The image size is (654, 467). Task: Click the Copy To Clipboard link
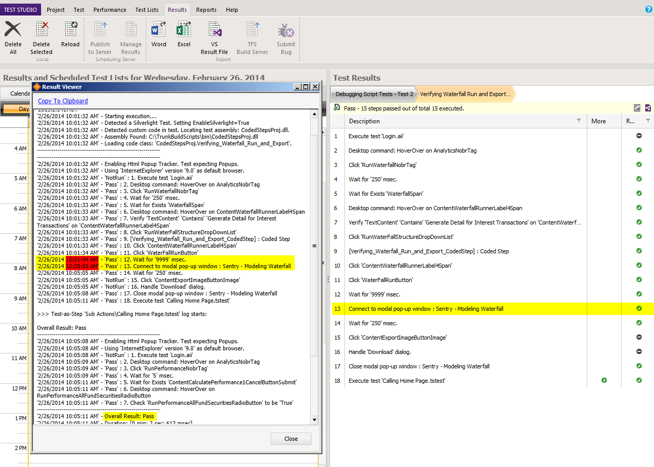click(x=63, y=101)
